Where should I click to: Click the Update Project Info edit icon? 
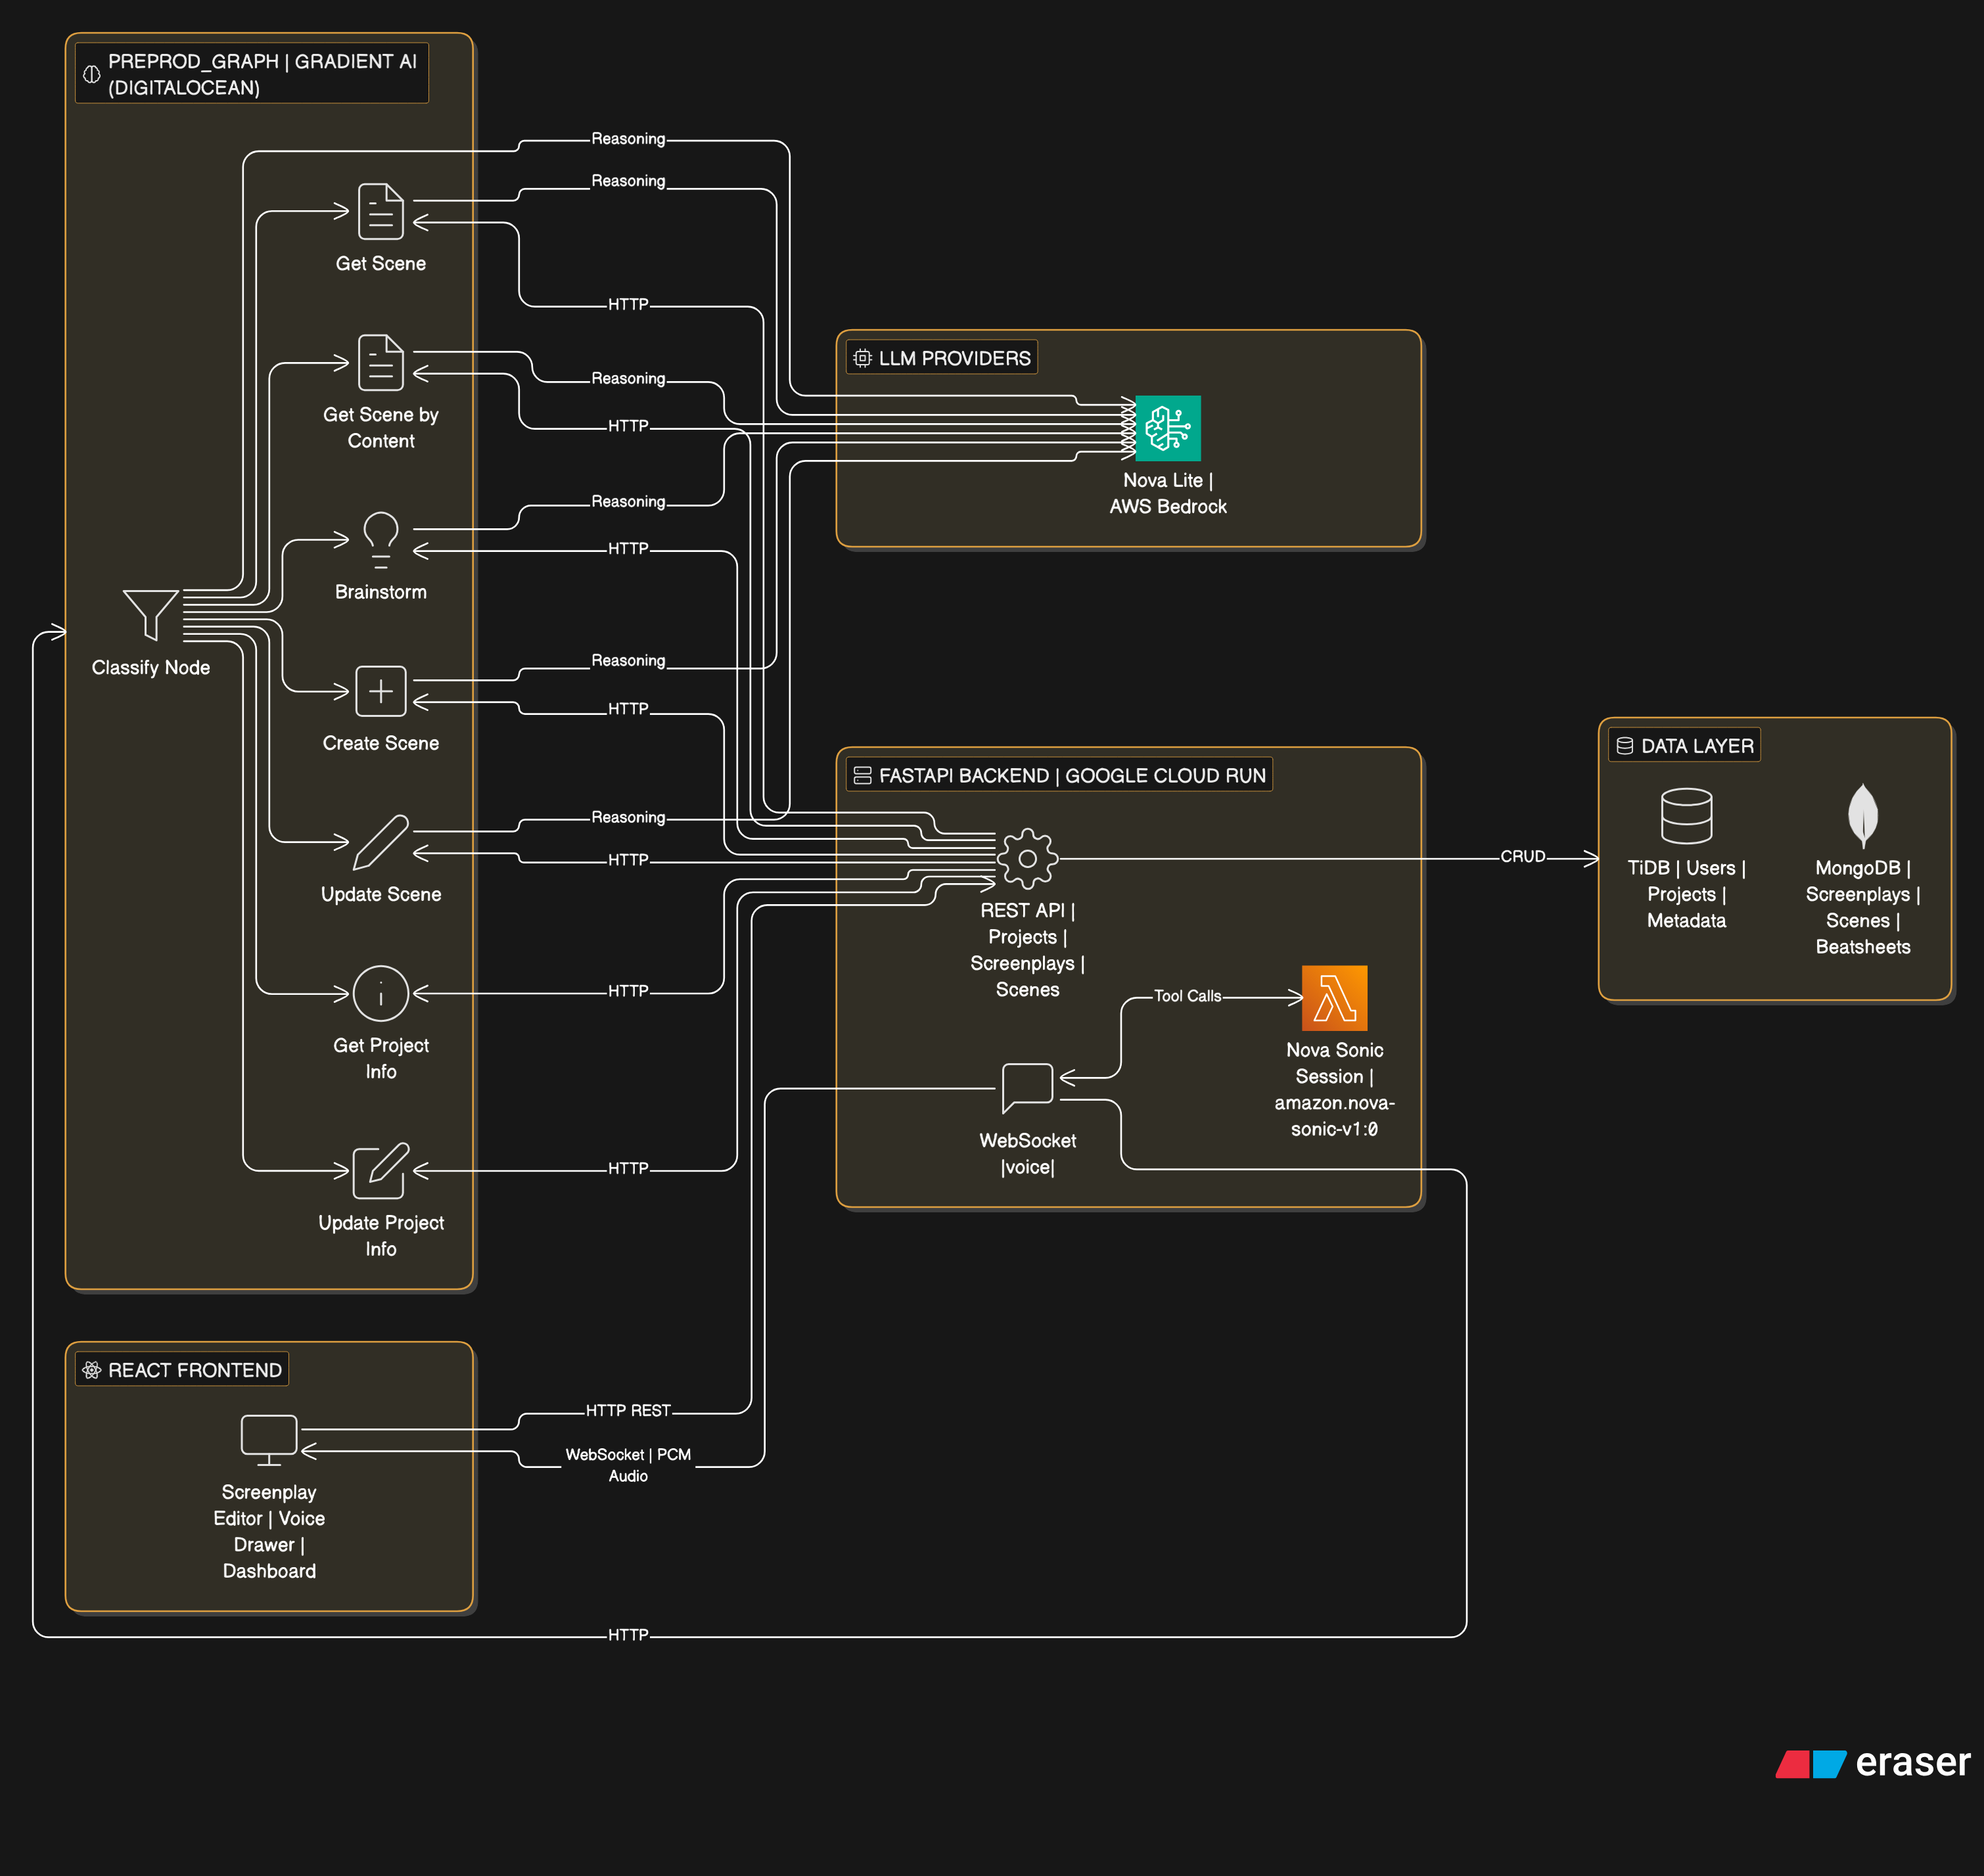click(x=380, y=1170)
